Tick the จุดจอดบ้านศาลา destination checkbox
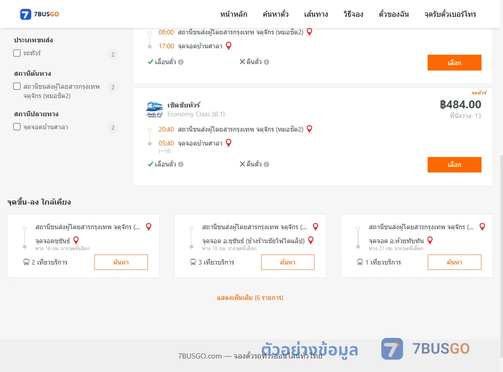 (x=17, y=126)
